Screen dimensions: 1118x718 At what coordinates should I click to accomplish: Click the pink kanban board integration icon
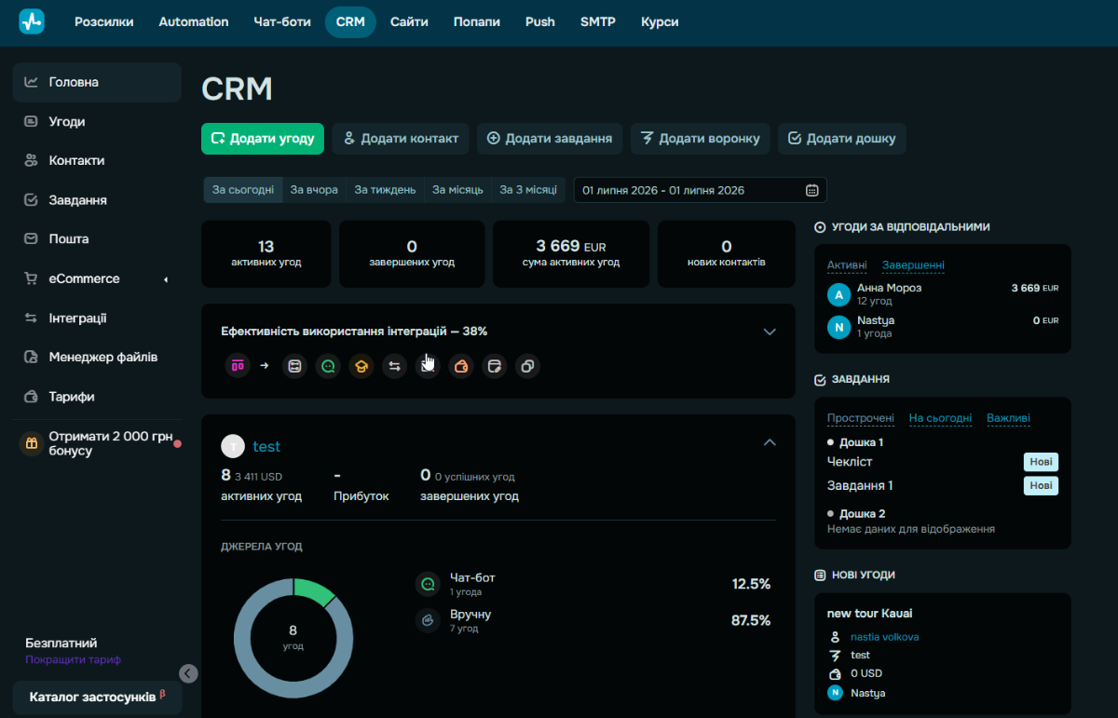pos(237,366)
